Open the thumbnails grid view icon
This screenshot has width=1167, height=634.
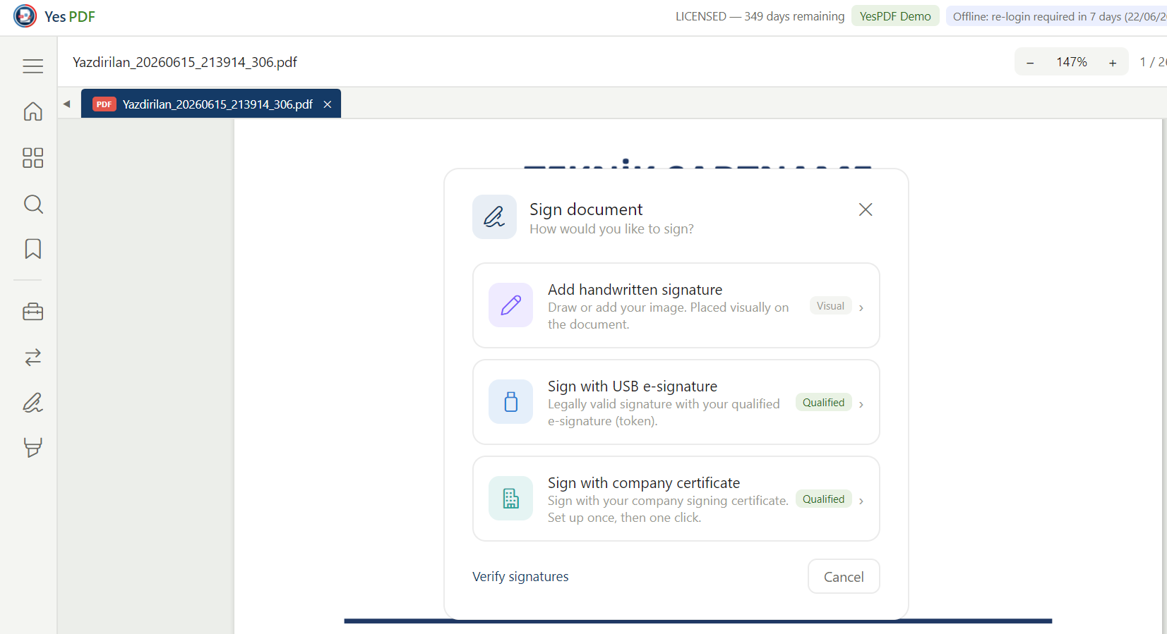pyautogui.click(x=32, y=157)
